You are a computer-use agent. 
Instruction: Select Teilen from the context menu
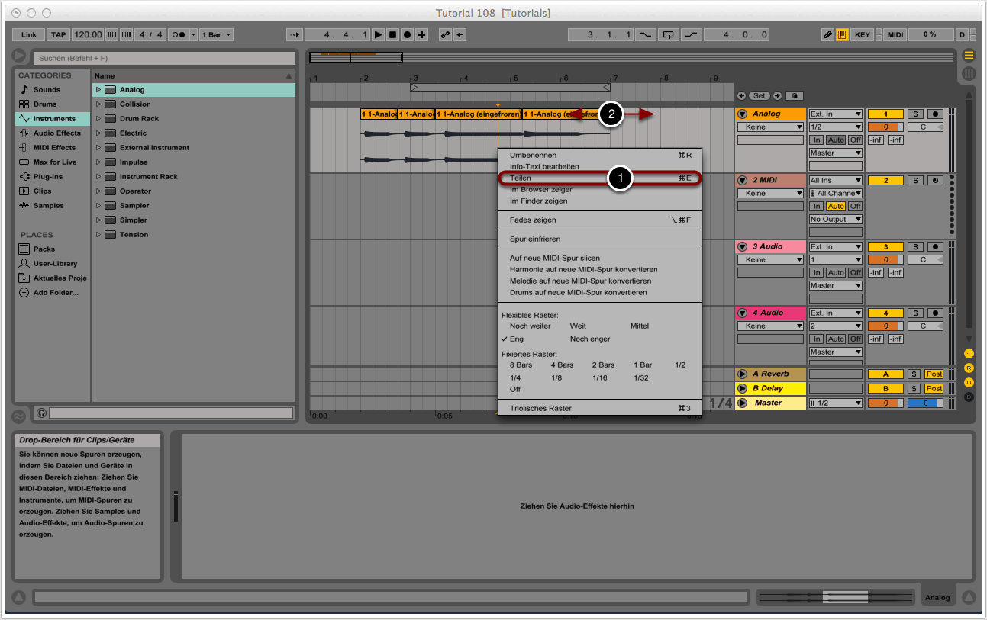[521, 178]
